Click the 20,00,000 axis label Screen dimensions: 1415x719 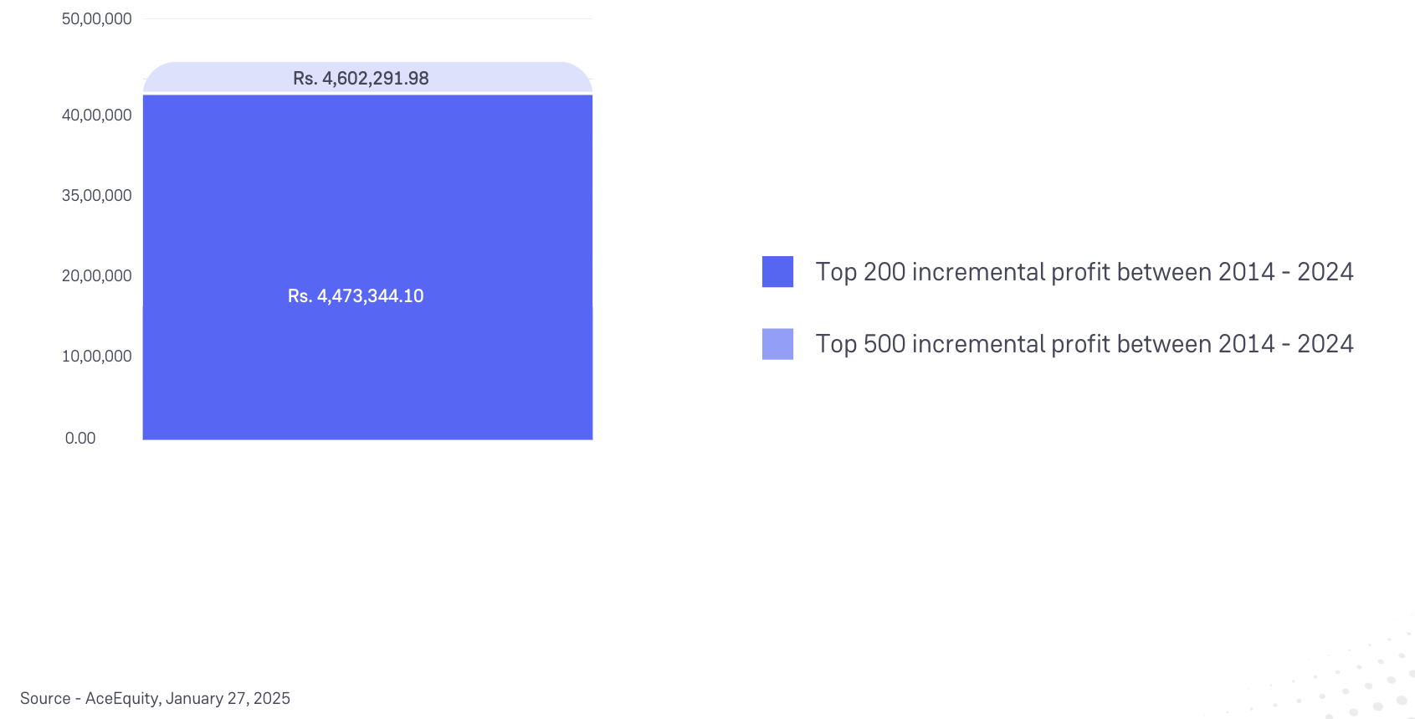pyautogui.click(x=96, y=276)
